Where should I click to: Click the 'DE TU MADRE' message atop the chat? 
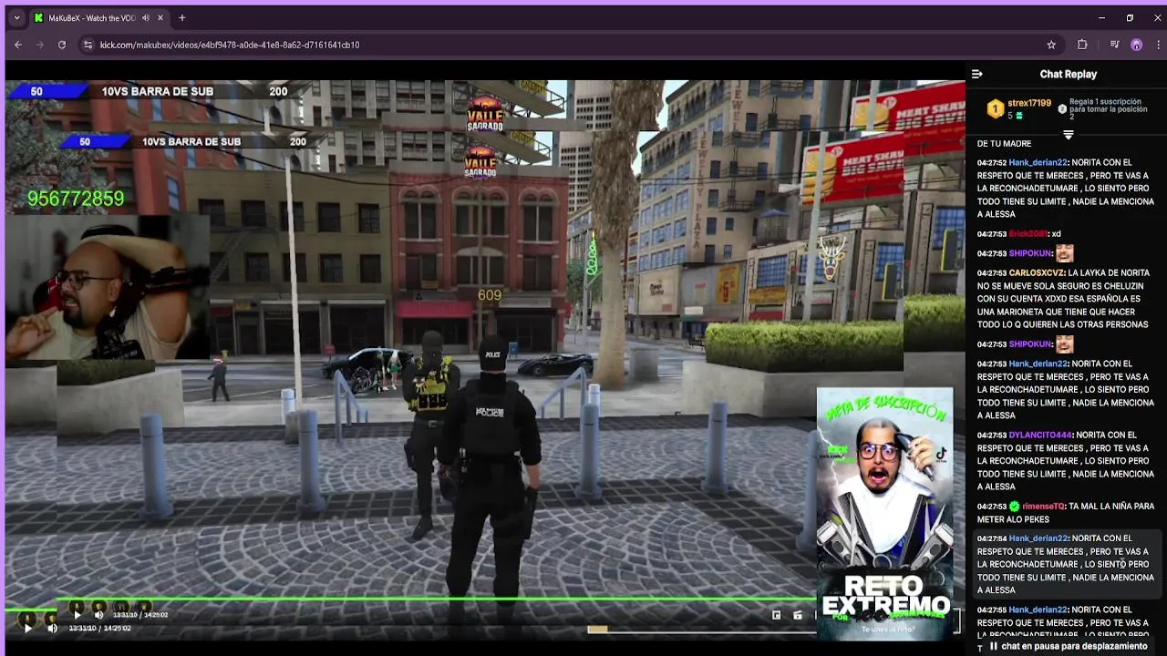(1004, 144)
